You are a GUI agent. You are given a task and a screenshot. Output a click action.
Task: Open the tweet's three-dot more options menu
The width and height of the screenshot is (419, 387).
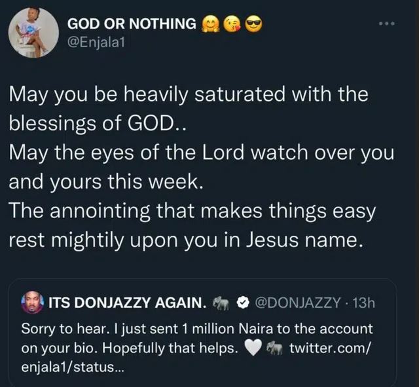pos(388,24)
